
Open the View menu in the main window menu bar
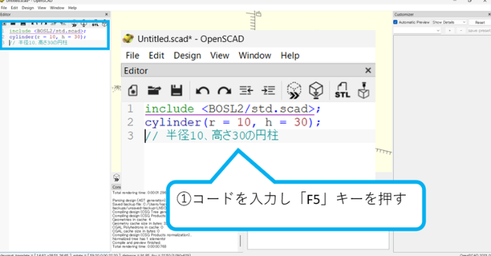click(x=42, y=8)
